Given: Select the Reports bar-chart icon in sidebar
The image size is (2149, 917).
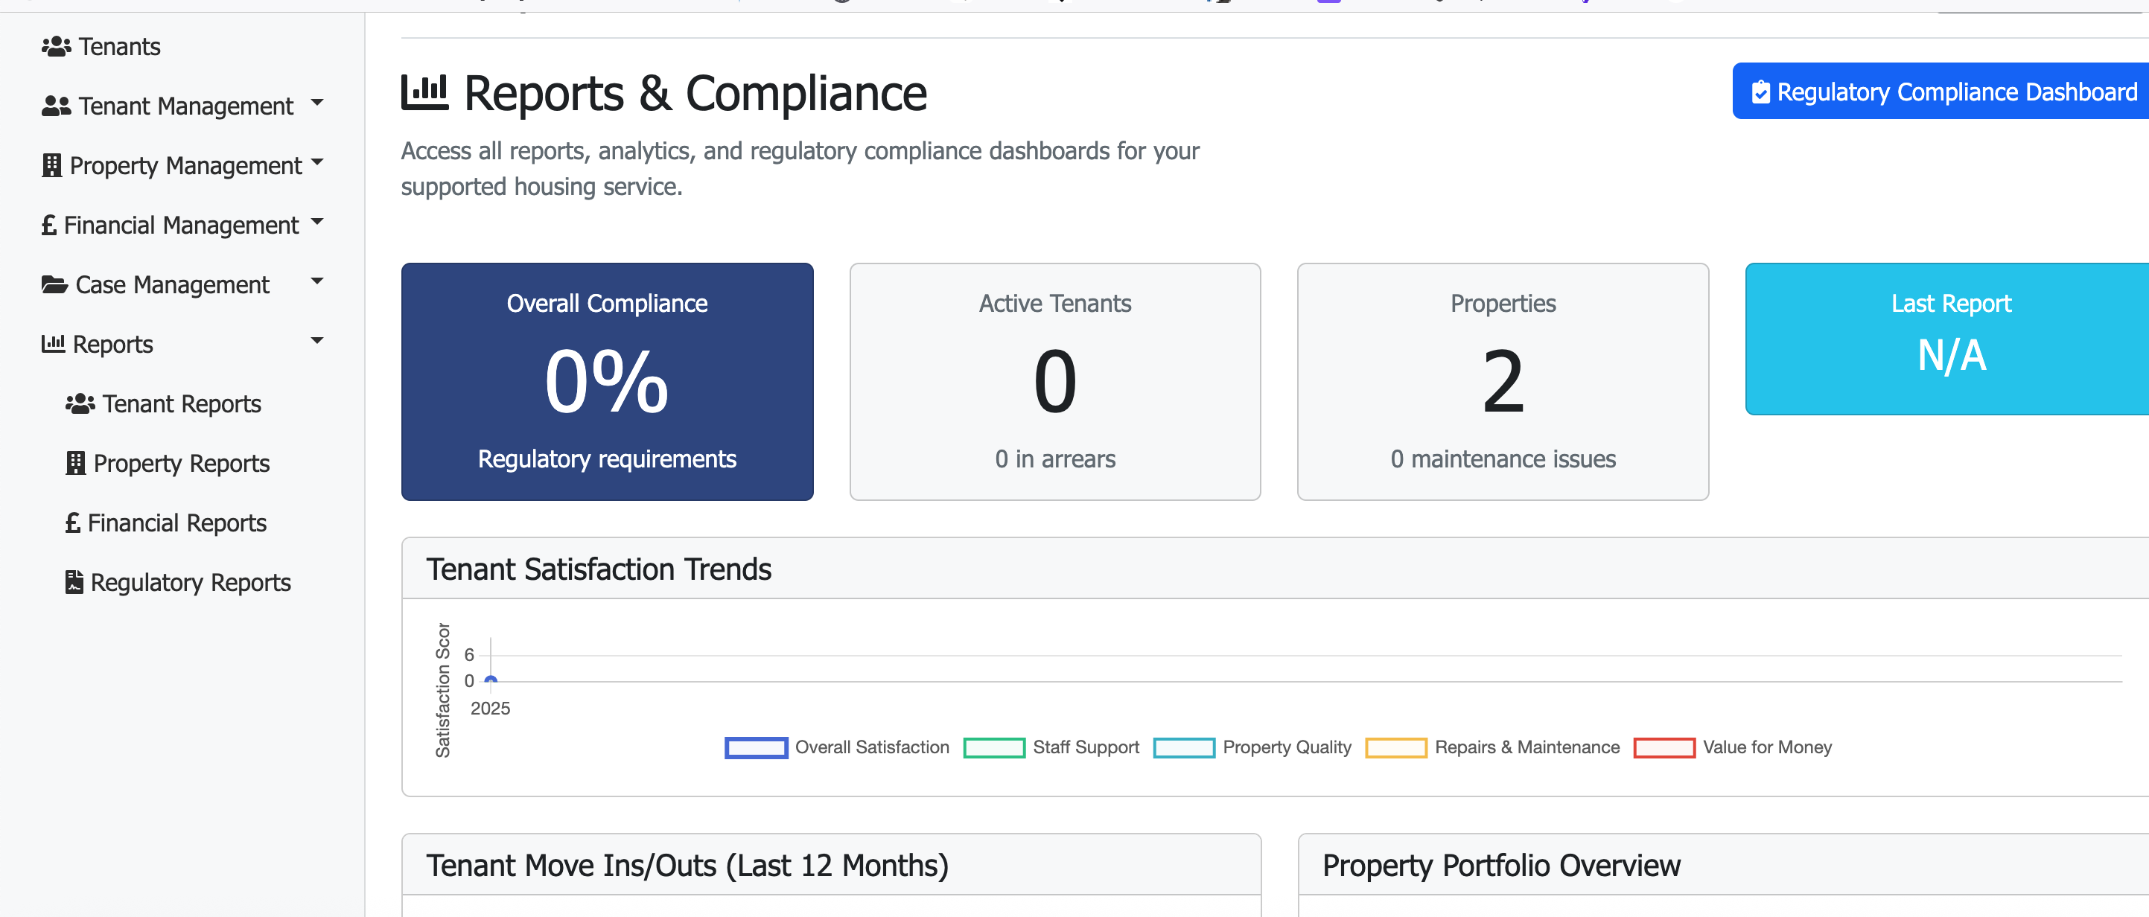Looking at the screenshot, I should [x=54, y=343].
